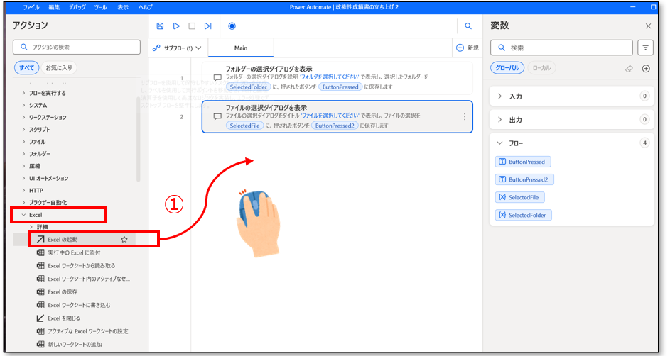Viewport: 670px width, 356px height.
Task: Open the サブフロー dropdown
Action: [178, 48]
